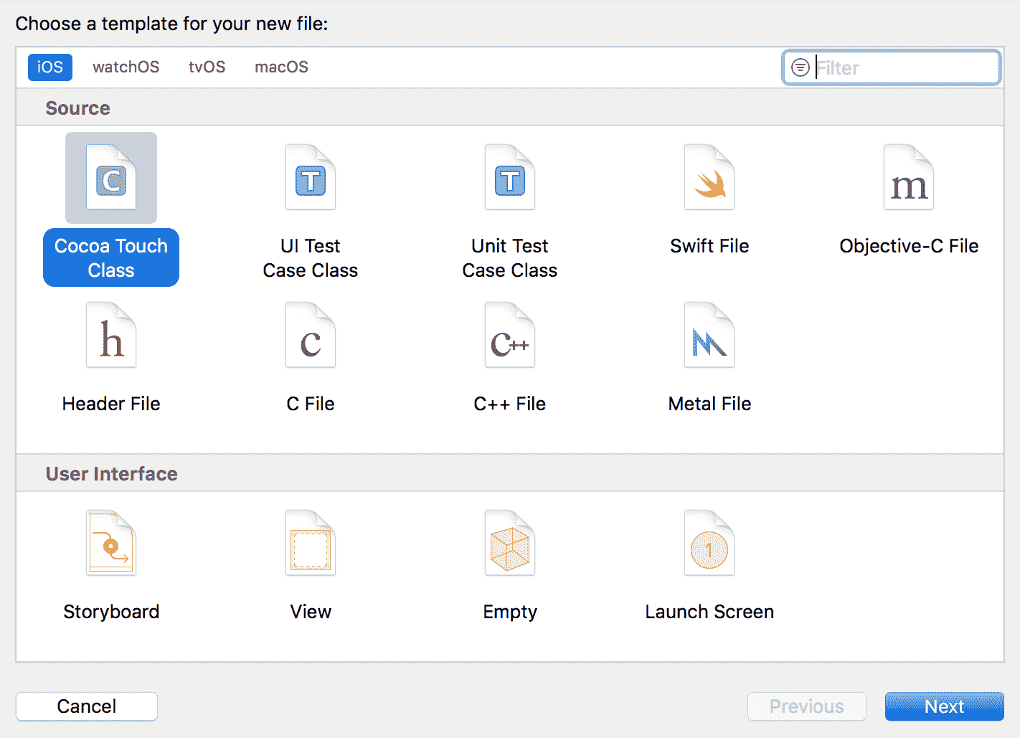Choose the UI Test Case Class icon
This screenshot has height=738, width=1020.
coord(311,178)
